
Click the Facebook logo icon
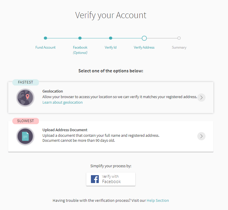pyautogui.click(x=95, y=179)
